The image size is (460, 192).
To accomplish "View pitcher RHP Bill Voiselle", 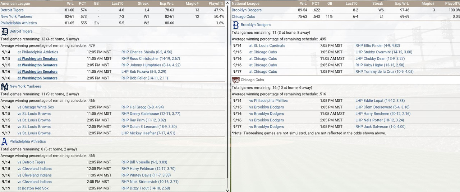I will click(x=144, y=162).
